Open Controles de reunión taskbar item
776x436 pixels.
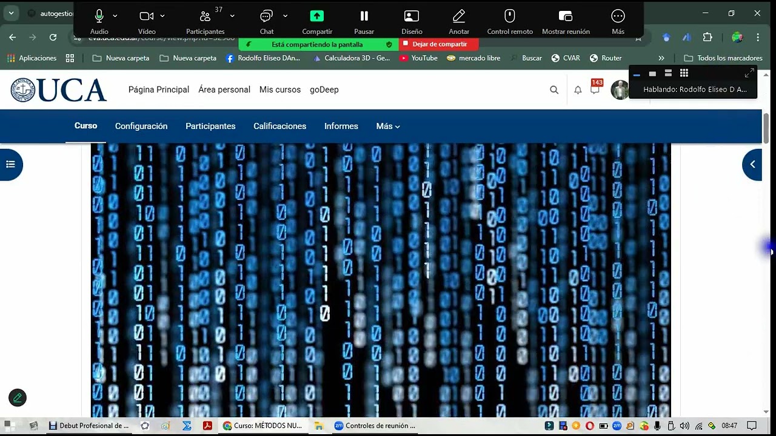coord(375,426)
